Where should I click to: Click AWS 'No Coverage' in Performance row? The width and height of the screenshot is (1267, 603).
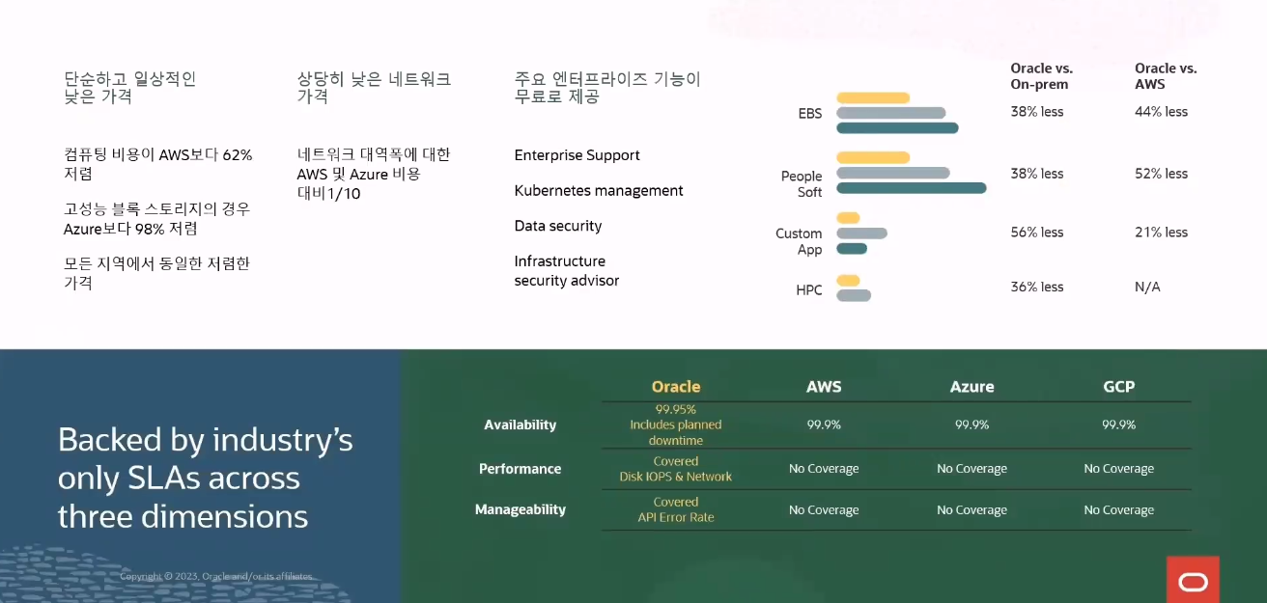click(x=824, y=469)
